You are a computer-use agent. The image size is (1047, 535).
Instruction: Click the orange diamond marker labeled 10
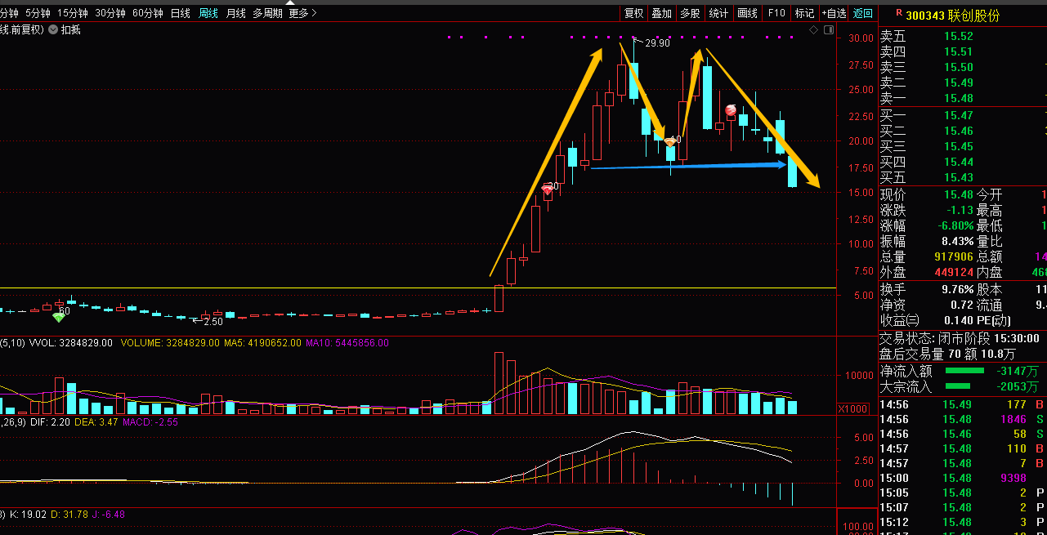[669, 141]
